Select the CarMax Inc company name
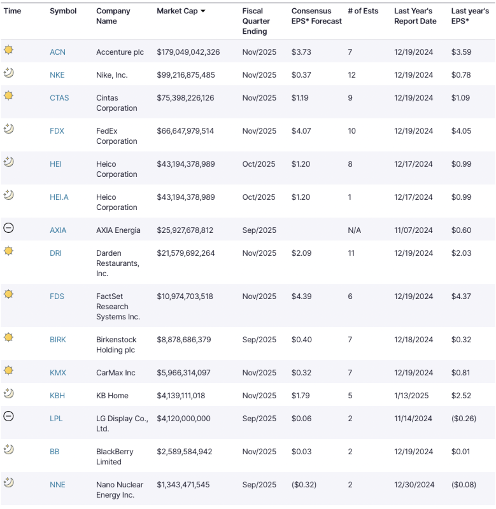 [x=116, y=373]
